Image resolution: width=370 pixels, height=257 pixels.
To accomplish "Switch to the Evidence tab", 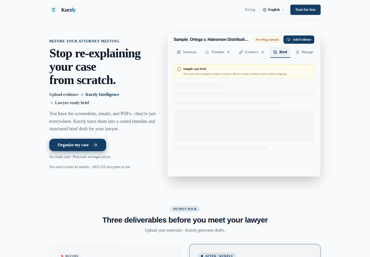I will coord(252,52).
